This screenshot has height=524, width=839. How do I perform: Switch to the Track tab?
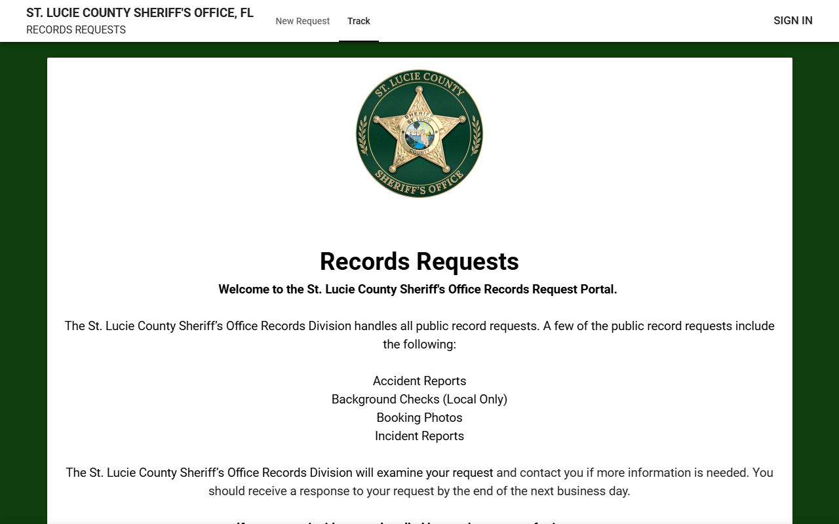click(359, 21)
